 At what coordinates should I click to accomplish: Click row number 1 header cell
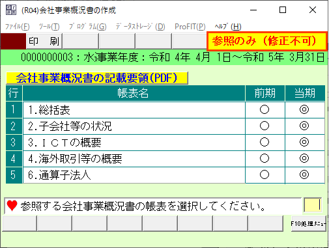pyautogui.click(x=14, y=109)
